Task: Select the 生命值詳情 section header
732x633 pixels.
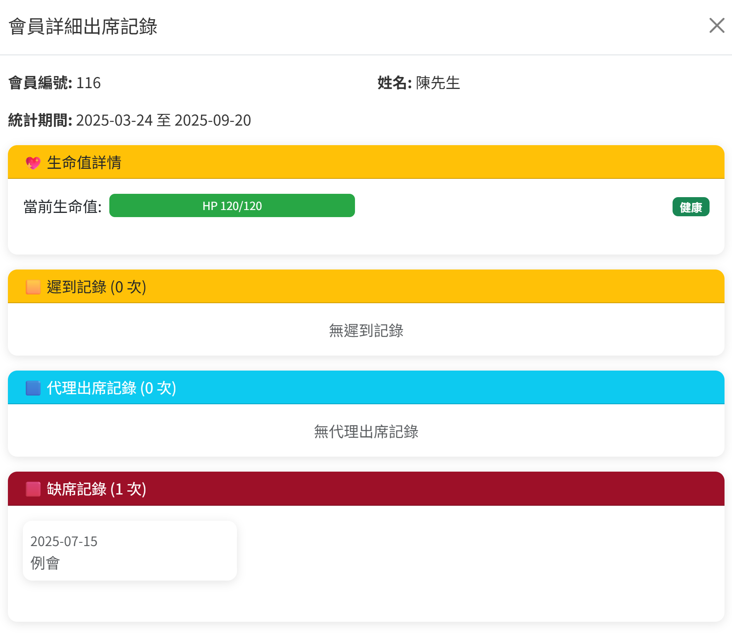Action: pos(84,163)
